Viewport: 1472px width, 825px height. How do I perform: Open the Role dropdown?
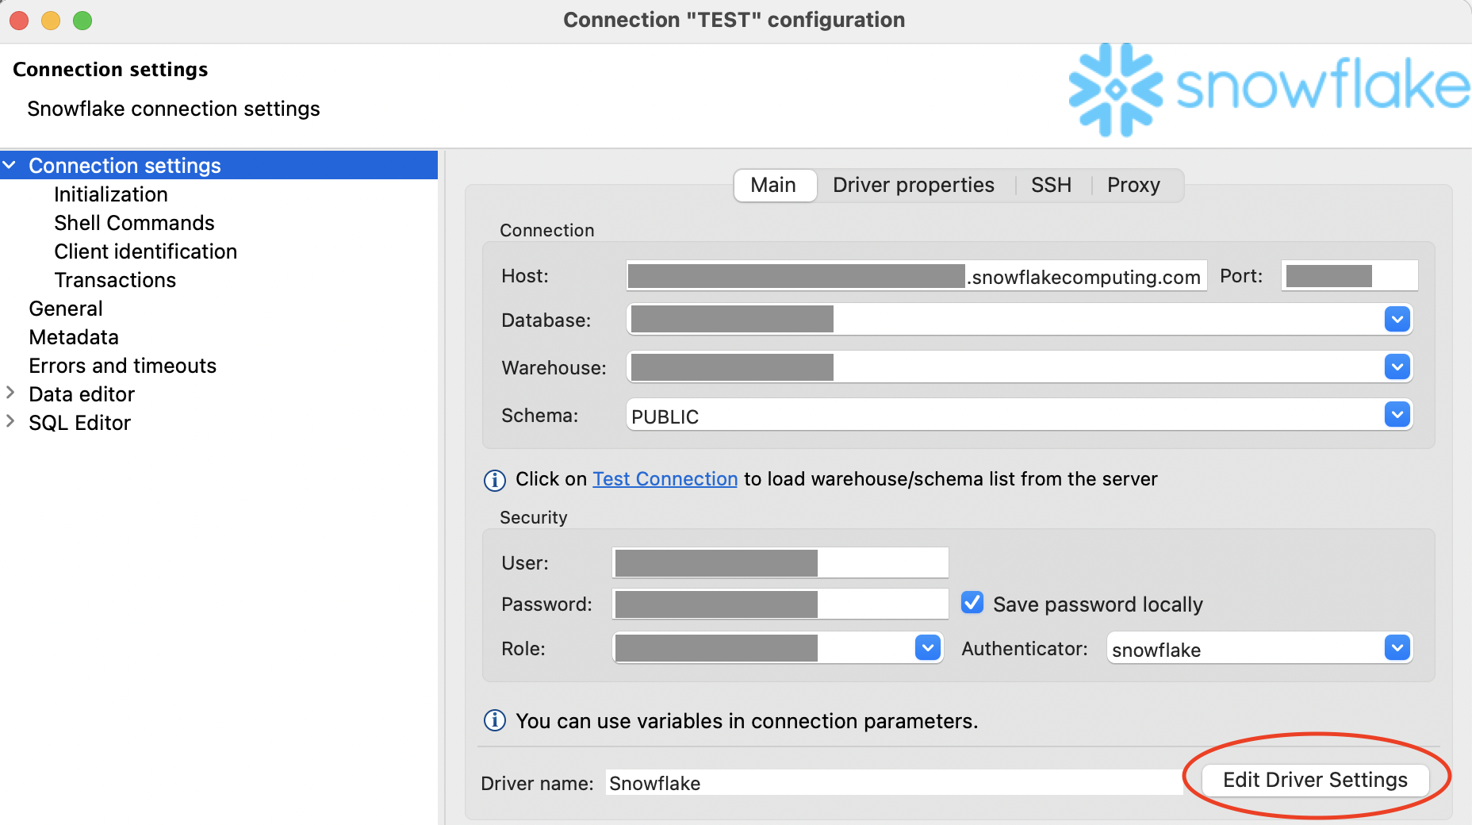(926, 648)
